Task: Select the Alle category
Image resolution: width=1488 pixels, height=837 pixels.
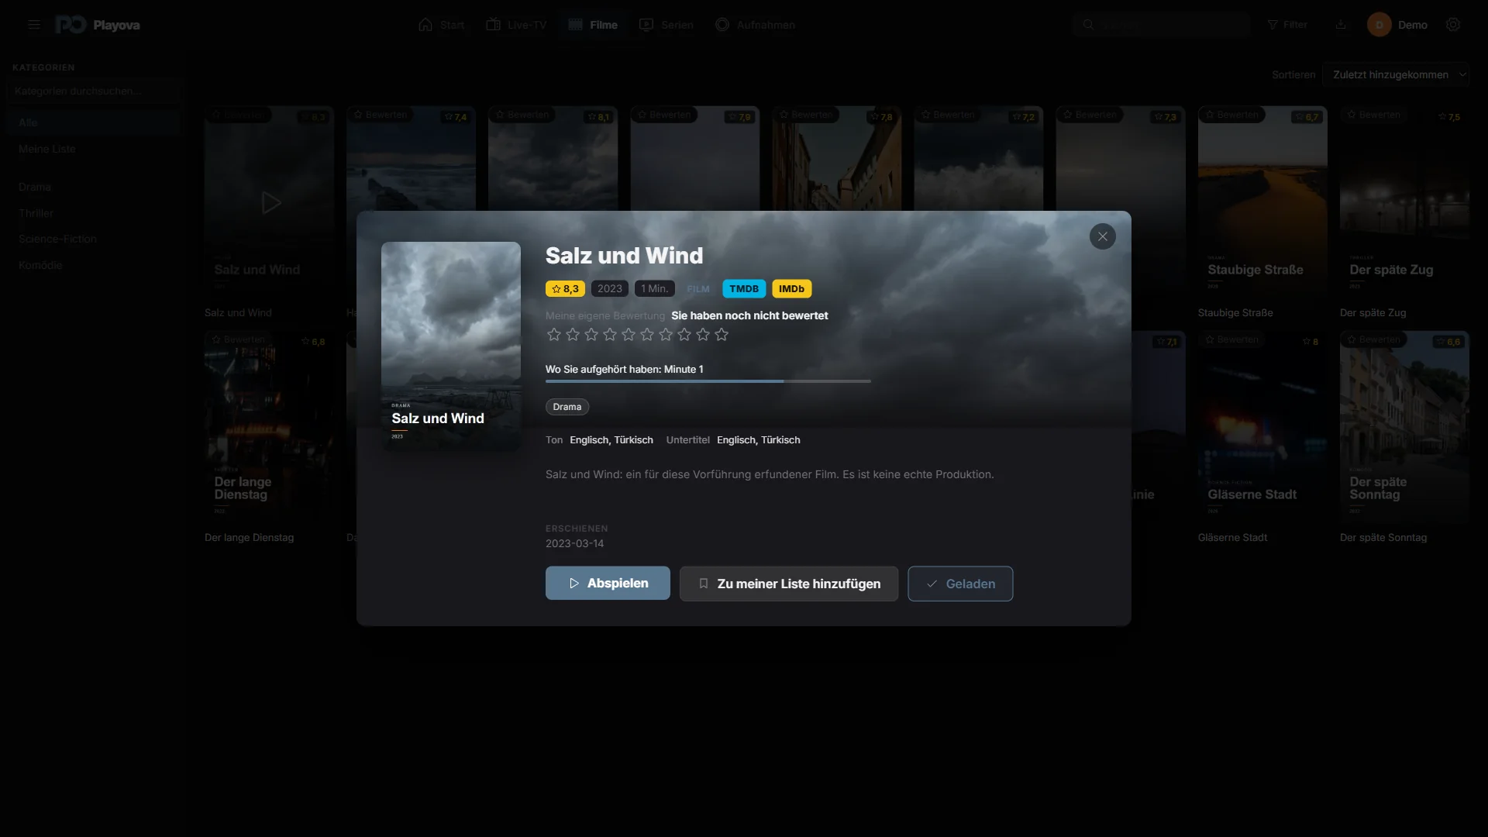Action: [93, 122]
